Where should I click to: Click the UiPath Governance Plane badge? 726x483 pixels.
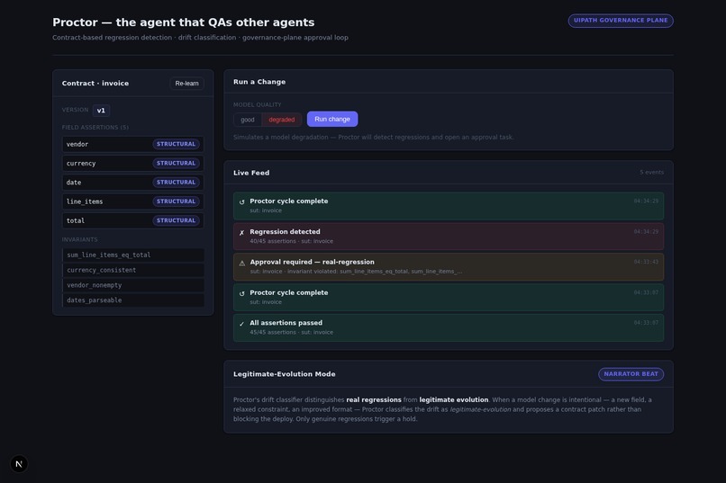click(621, 21)
